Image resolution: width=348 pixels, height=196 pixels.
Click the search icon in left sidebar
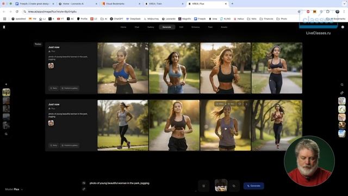[x=6, y=134]
